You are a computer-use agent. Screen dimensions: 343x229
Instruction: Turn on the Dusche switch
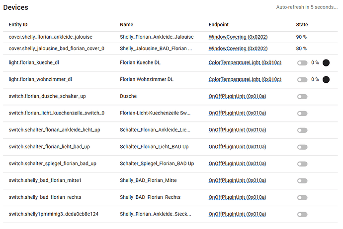coord(302,97)
